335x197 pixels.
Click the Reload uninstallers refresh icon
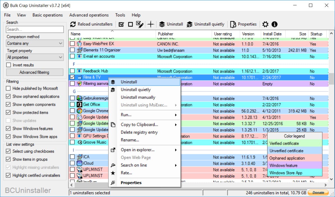pos(73,24)
